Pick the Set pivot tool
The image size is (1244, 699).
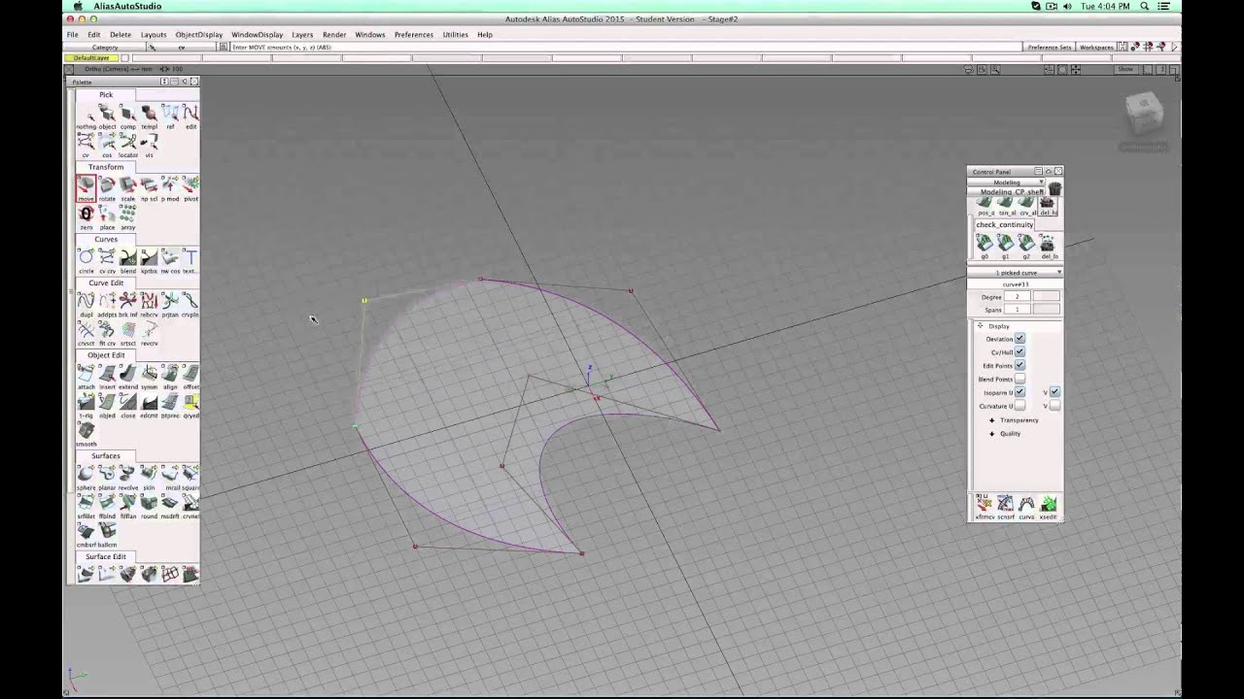coord(190,187)
